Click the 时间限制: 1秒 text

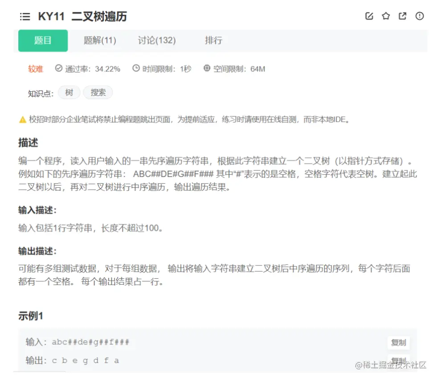click(x=167, y=69)
